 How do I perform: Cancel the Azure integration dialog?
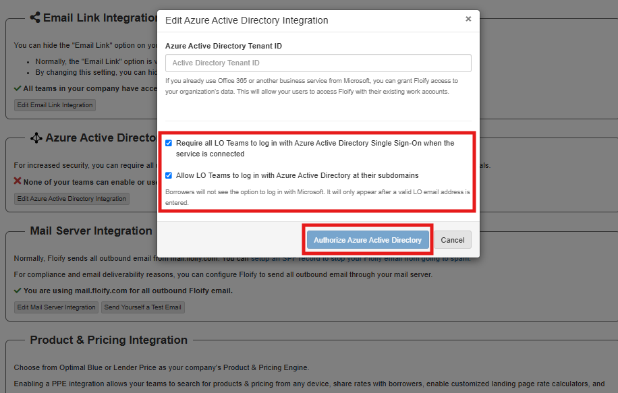click(x=452, y=240)
